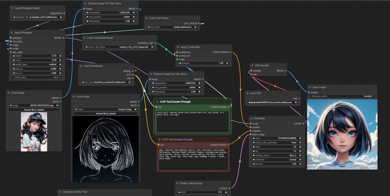Toggle the unfold_batch switch in Apply IPAdapter
The image size is (390, 196).
tap(37, 77)
